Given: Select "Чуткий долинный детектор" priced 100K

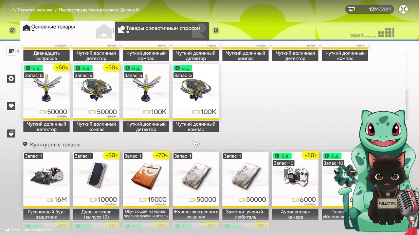Looking at the screenshot, I should tap(146, 98).
